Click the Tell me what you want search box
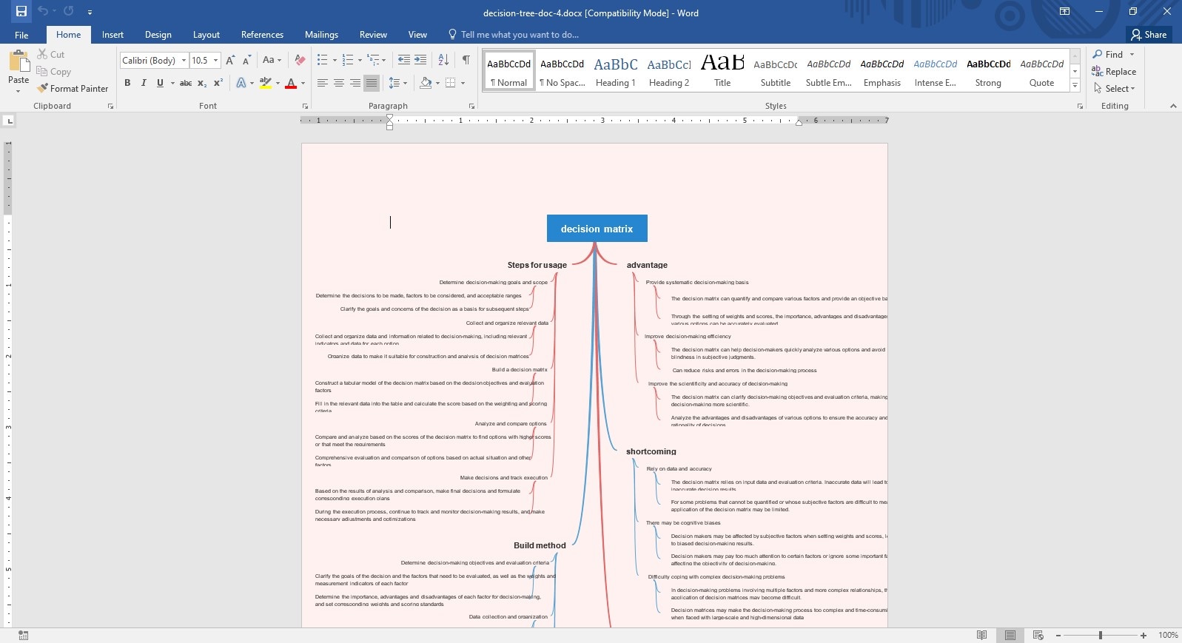 tap(513, 35)
